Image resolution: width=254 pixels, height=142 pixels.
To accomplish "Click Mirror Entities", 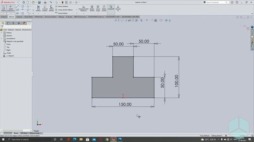I will coord(62,6).
